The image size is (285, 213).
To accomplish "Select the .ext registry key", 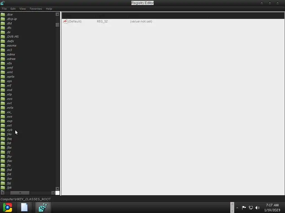I will click(x=9, y=125).
